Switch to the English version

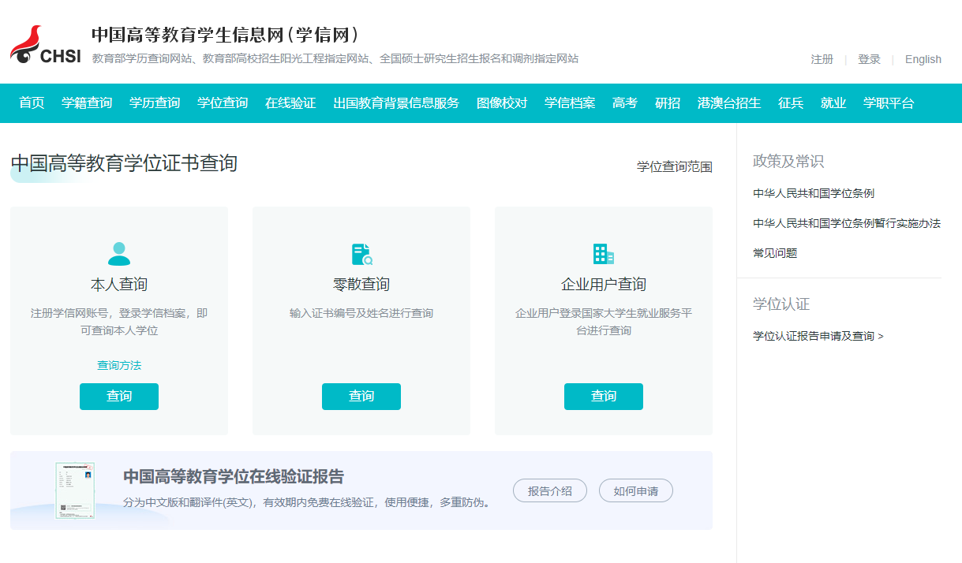click(923, 59)
